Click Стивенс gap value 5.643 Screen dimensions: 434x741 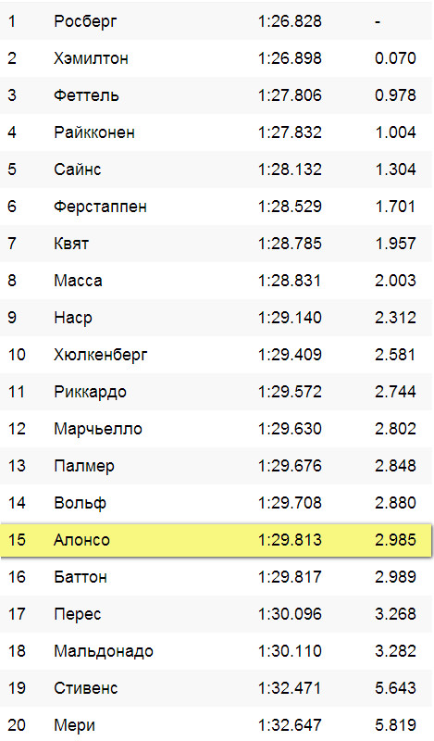[x=395, y=688]
